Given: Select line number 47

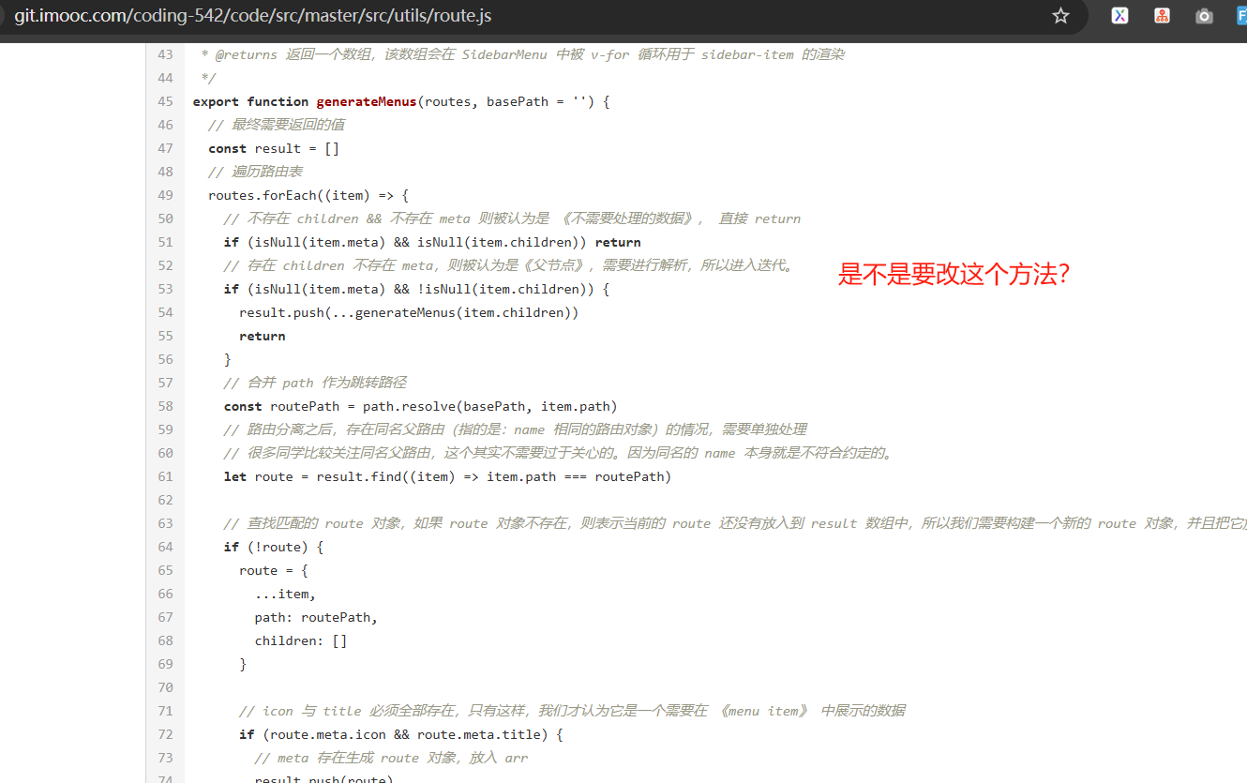Looking at the screenshot, I should point(165,148).
